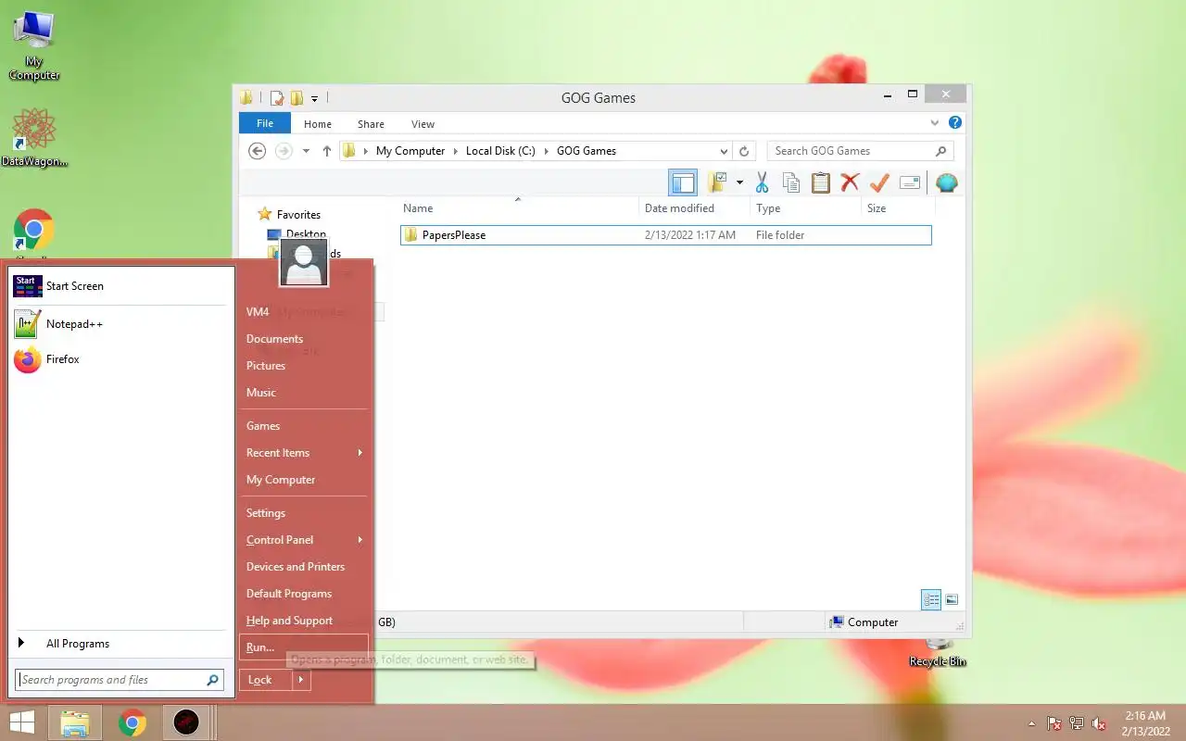
Task: Click the Search programs and files box
Action: click(120, 680)
